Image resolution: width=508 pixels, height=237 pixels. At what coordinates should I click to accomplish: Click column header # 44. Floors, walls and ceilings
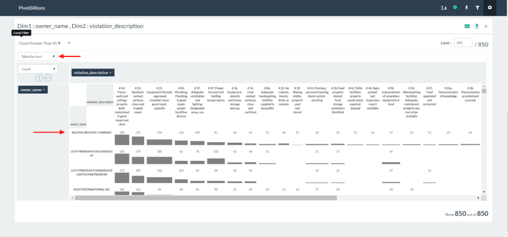122,106
